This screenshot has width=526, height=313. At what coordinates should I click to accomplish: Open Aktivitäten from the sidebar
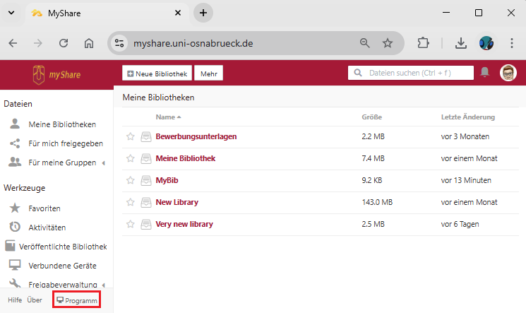[47, 228]
